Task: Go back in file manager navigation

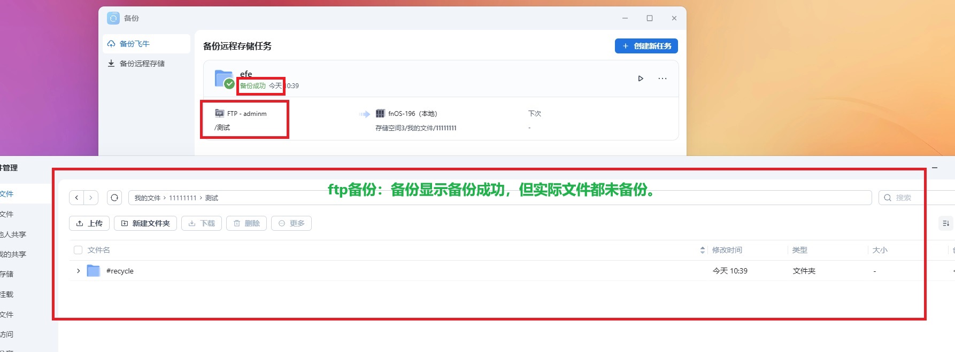Action: pyautogui.click(x=76, y=198)
